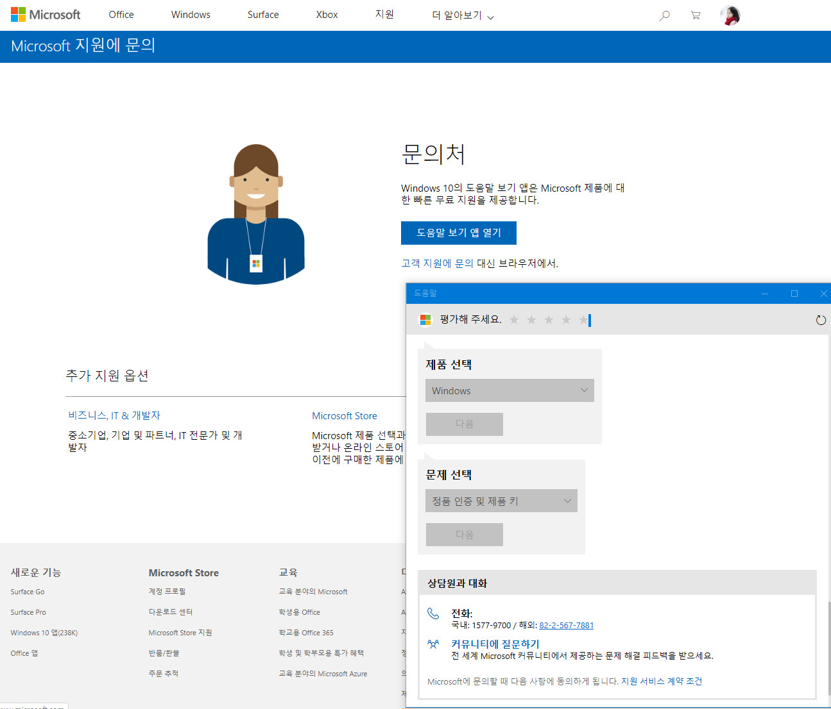The height and width of the screenshot is (709, 831).
Task: Open the search magnifier icon
Action: tap(665, 15)
